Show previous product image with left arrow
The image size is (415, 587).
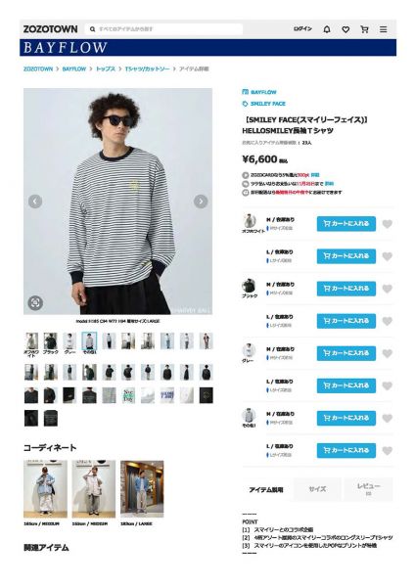click(x=35, y=202)
